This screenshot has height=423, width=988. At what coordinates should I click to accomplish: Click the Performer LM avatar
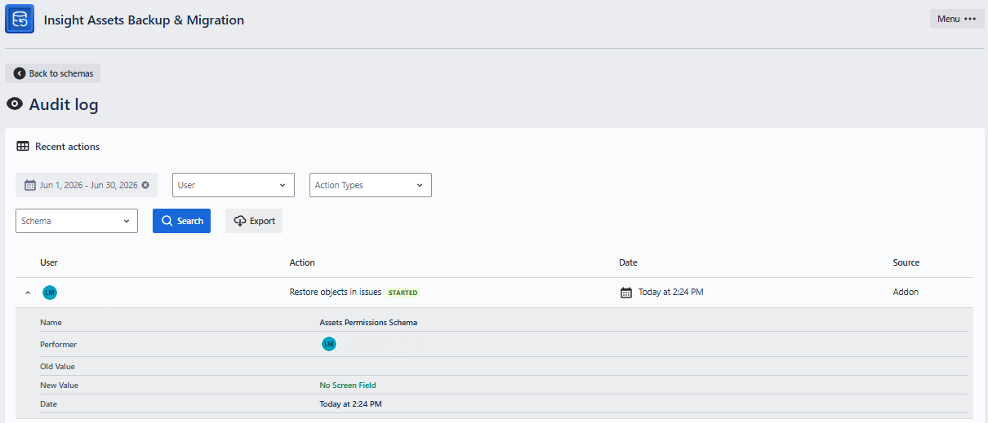coord(329,345)
